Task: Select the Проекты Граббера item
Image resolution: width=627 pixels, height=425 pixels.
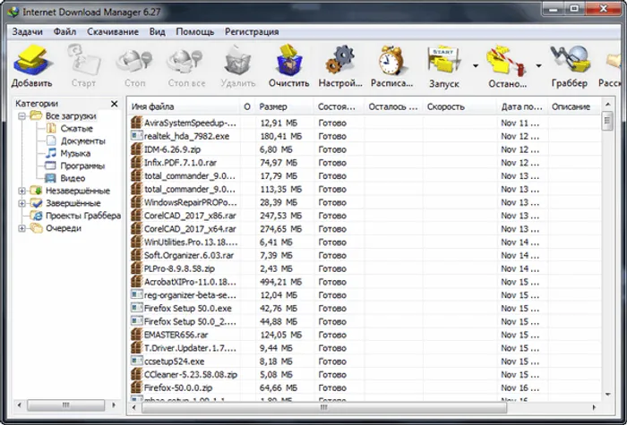Action: (82, 216)
